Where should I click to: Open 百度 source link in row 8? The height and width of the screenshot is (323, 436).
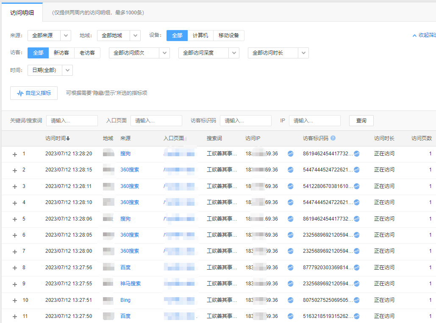125,268
